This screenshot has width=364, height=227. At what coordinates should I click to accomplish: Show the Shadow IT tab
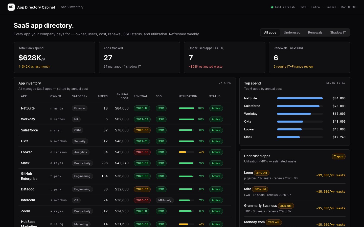(x=338, y=33)
